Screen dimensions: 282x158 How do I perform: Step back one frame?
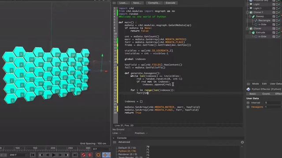[47, 155]
